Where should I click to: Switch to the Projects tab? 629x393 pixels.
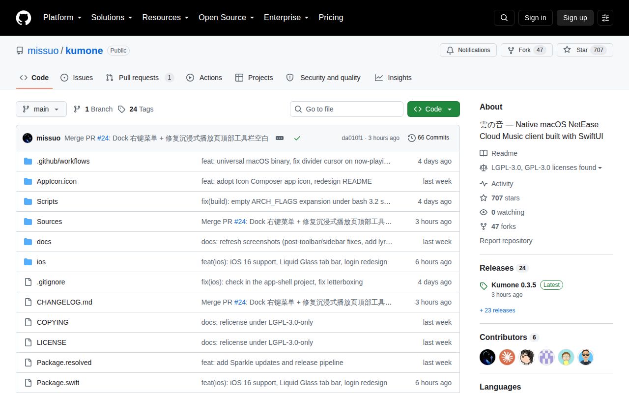[254, 78]
